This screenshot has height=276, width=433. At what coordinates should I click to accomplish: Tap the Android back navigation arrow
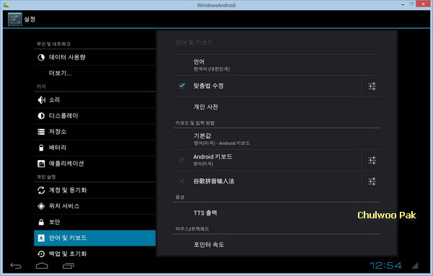coord(16,266)
